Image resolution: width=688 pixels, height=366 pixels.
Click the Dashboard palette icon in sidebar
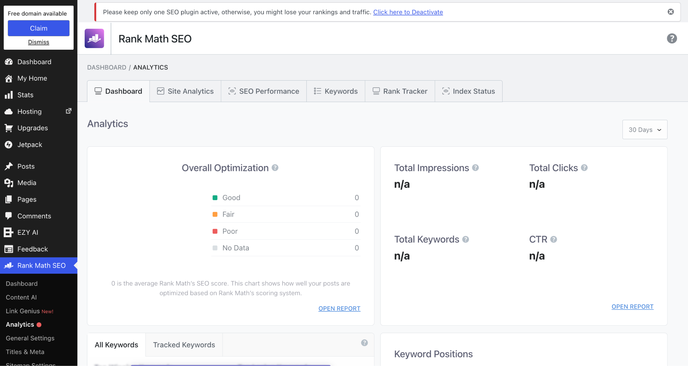[x=9, y=62]
